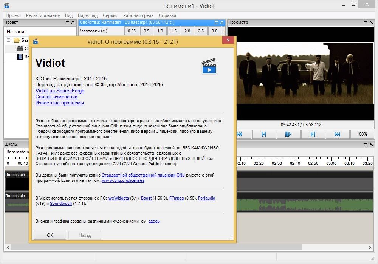Image resolution: width=378 pixels, height=264 pixels.
Task: Open the www.gnu.org/licenses link
Action: [x=123, y=180]
